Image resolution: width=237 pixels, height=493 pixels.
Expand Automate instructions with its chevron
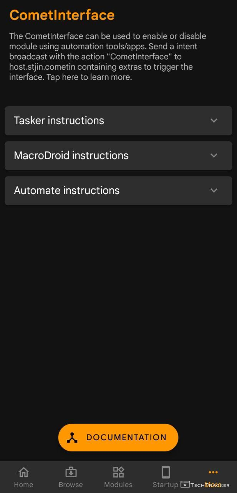tap(214, 191)
